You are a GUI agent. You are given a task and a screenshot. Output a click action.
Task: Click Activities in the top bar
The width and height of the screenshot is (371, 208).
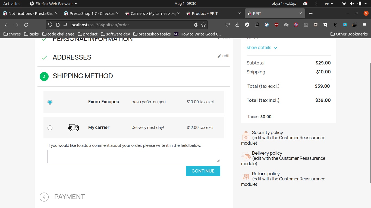pyautogui.click(x=12, y=4)
